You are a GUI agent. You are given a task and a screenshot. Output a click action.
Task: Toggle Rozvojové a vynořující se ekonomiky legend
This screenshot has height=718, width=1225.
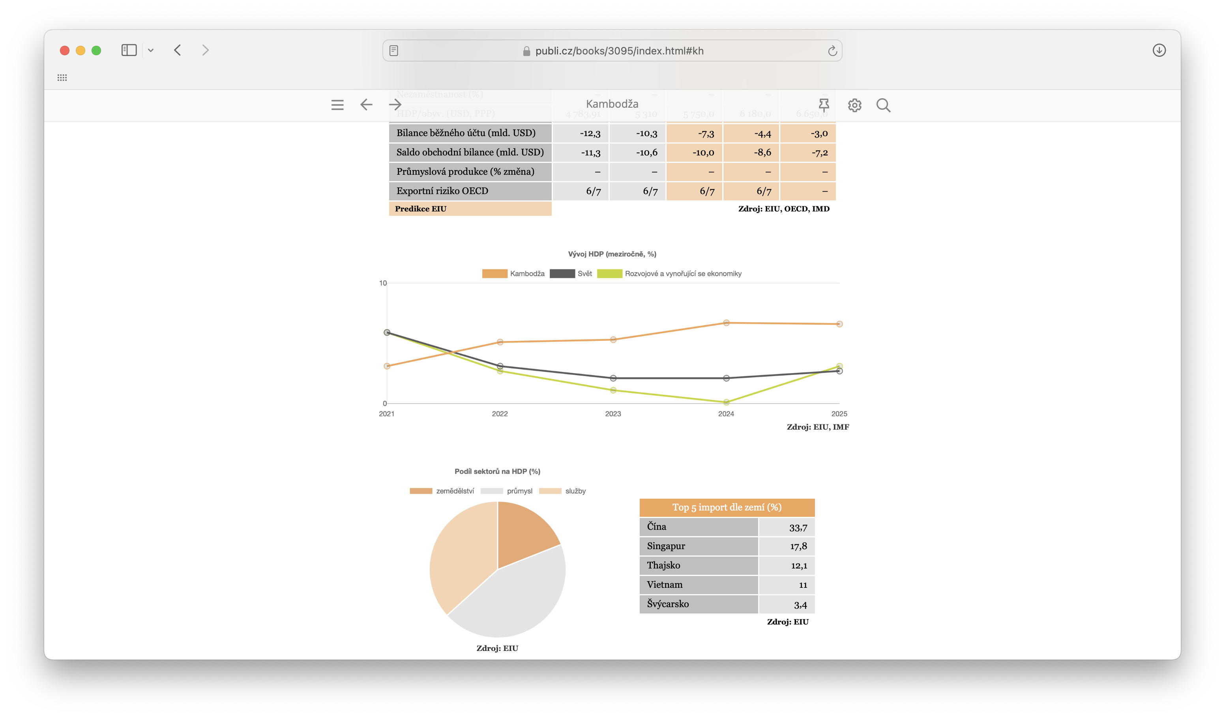click(x=669, y=273)
